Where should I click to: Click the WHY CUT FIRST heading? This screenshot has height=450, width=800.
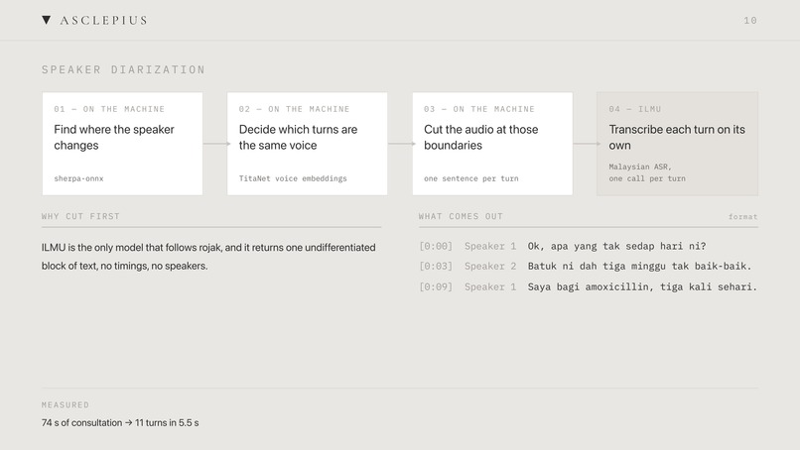click(x=80, y=216)
